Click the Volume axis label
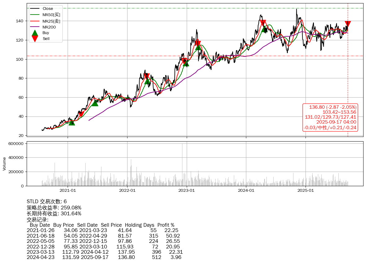366x263 pixels. (x=4, y=164)
